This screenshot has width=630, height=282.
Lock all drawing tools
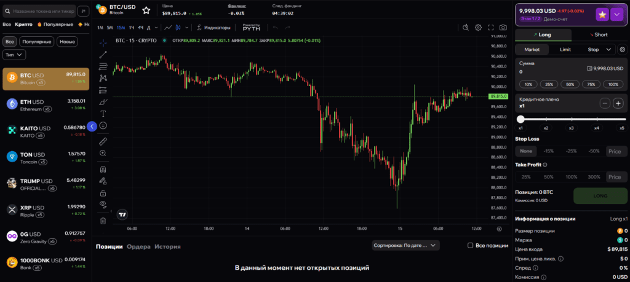pyautogui.click(x=103, y=192)
